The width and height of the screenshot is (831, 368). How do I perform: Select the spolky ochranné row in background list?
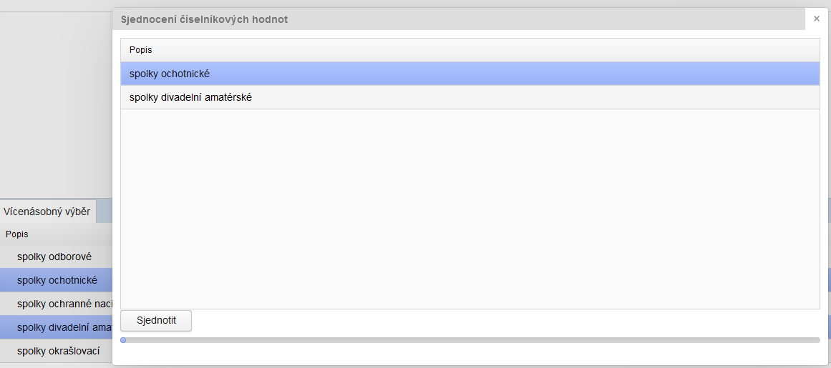[x=64, y=304]
